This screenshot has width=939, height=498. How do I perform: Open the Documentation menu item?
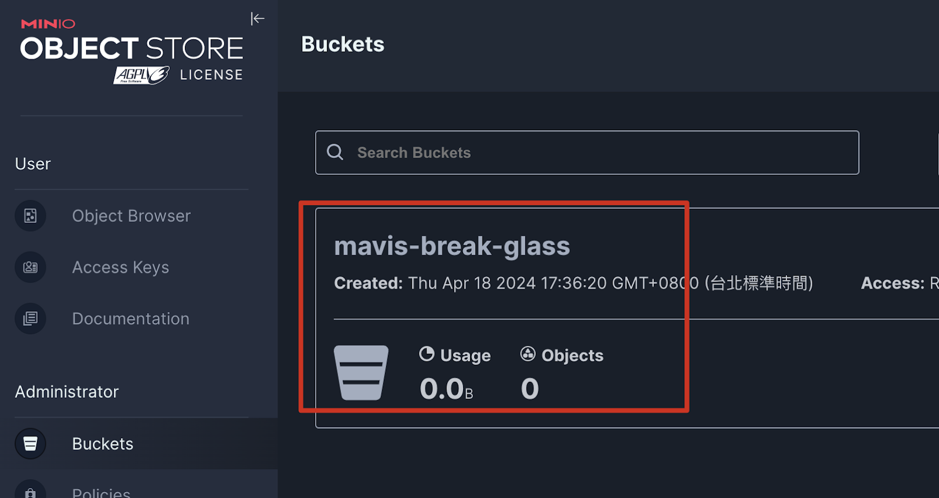click(x=130, y=319)
